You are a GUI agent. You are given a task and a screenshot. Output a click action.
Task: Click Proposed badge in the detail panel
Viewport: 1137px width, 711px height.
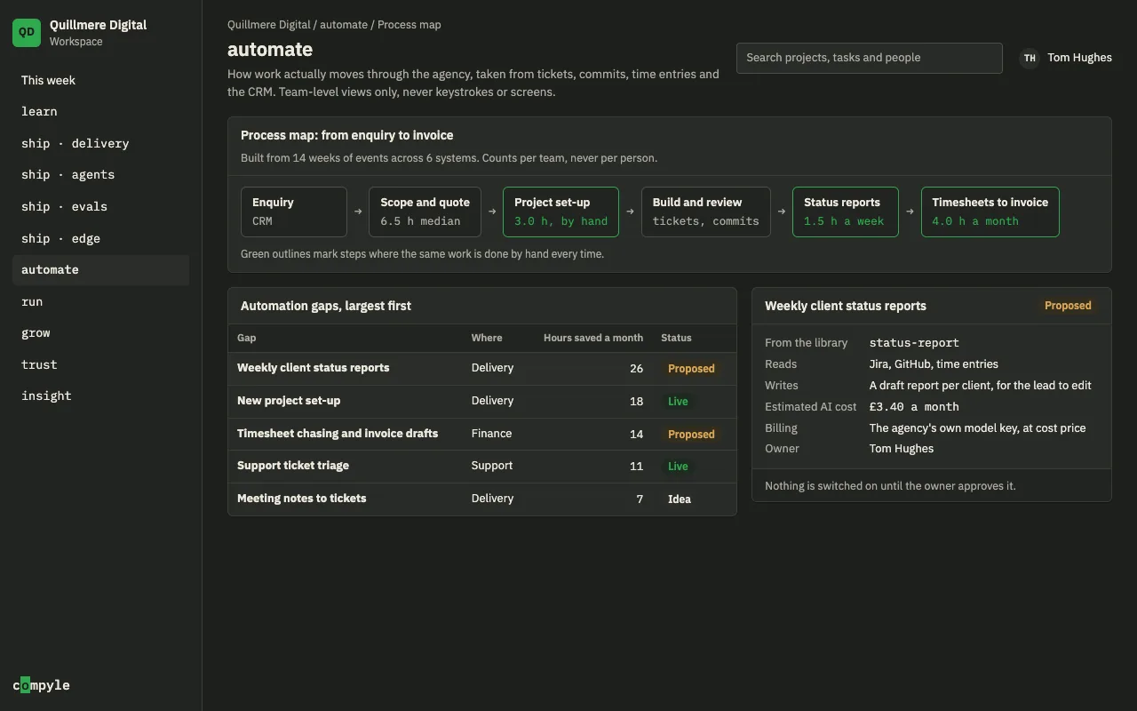(1068, 306)
